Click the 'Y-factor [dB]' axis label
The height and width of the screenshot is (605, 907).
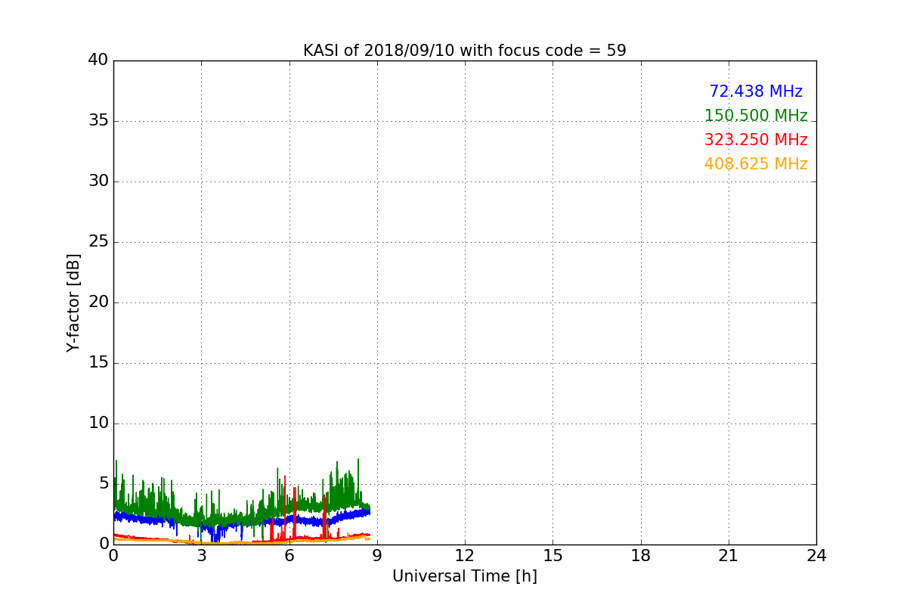click(x=73, y=302)
